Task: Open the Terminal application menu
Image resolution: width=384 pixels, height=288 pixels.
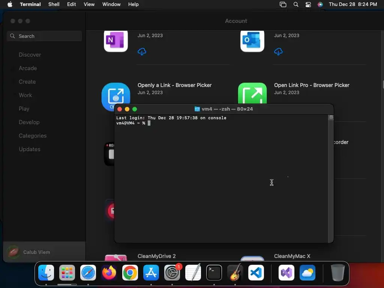Action: point(30,4)
